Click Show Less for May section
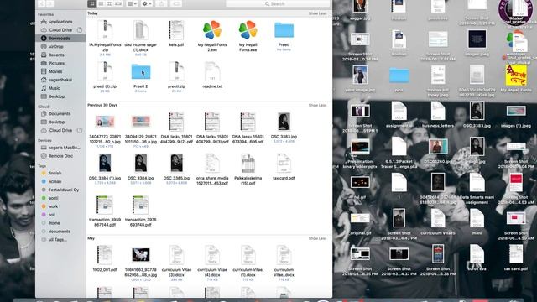Screen dimensions: 537x302 [317, 238]
